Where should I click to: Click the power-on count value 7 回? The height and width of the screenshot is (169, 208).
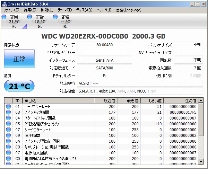188,68
